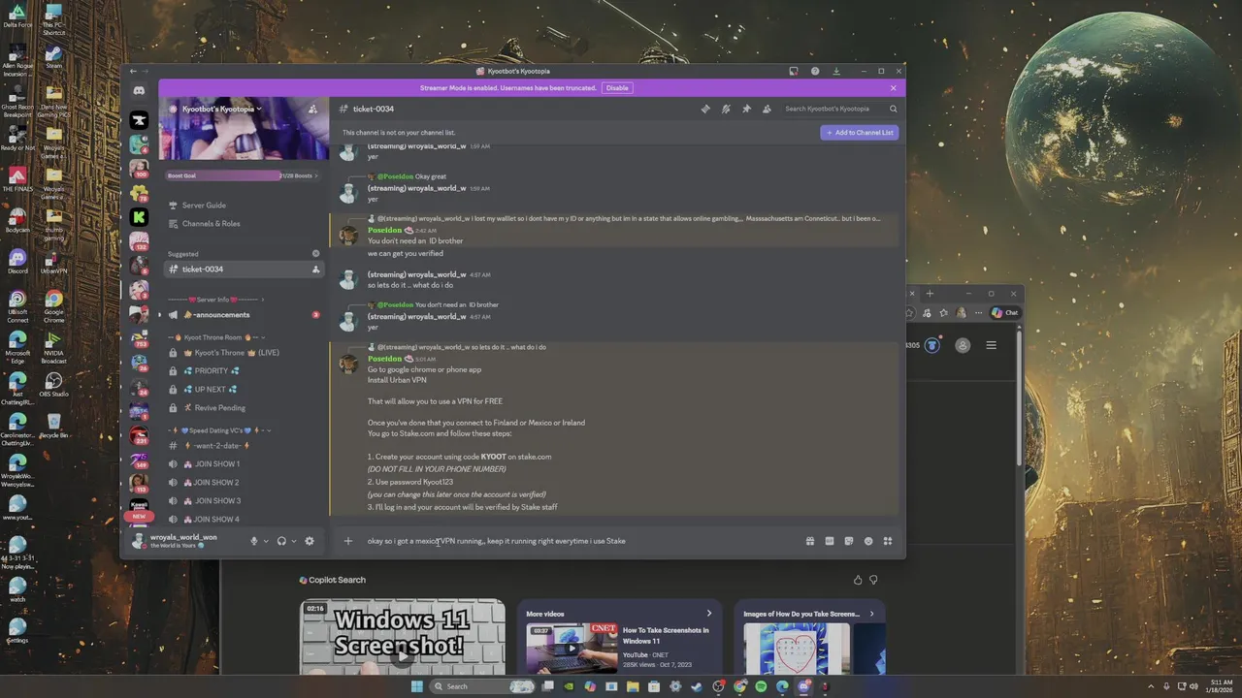Deafen with the headphones button
The image size is (1242, 698).
(281, 541)
